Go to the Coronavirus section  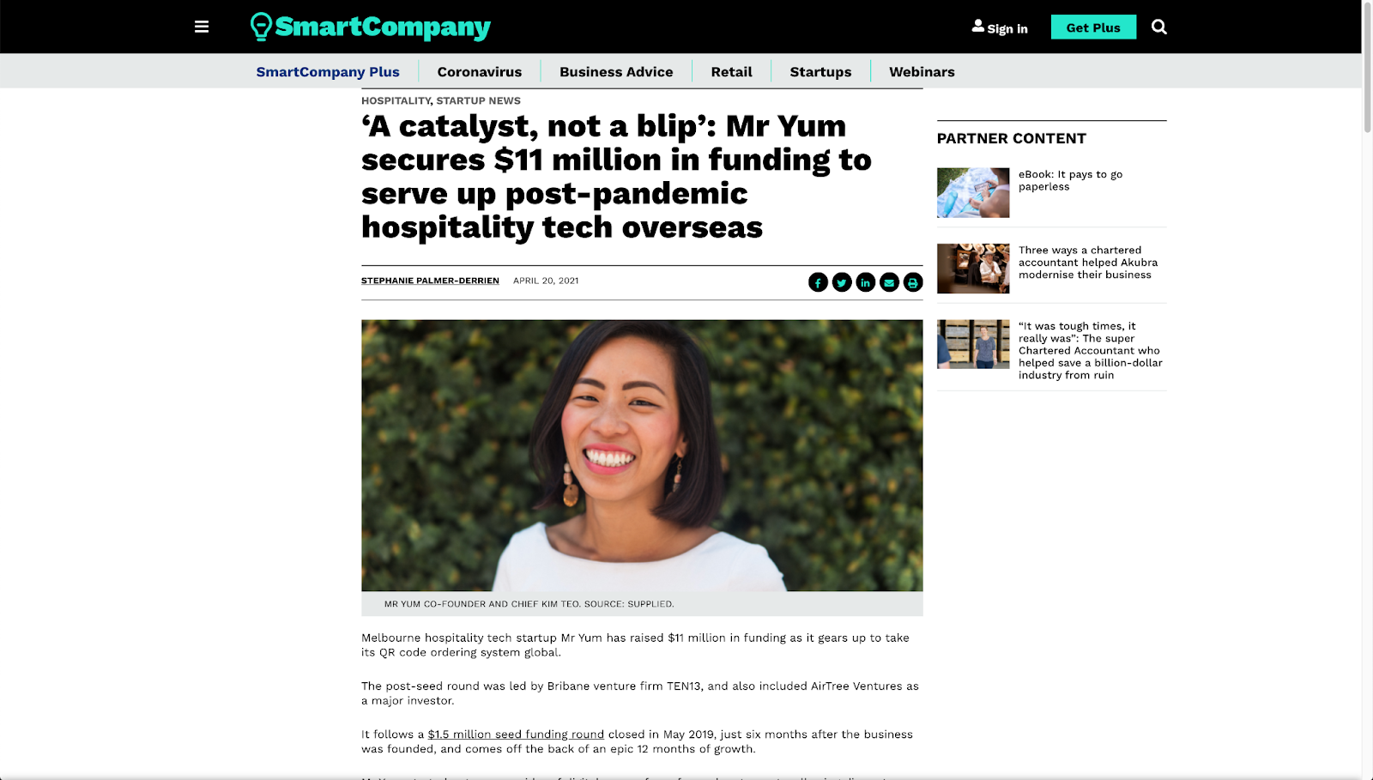[480, 72]
